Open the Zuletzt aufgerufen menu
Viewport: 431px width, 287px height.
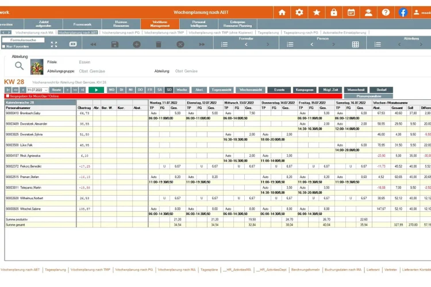pos(44,24)
